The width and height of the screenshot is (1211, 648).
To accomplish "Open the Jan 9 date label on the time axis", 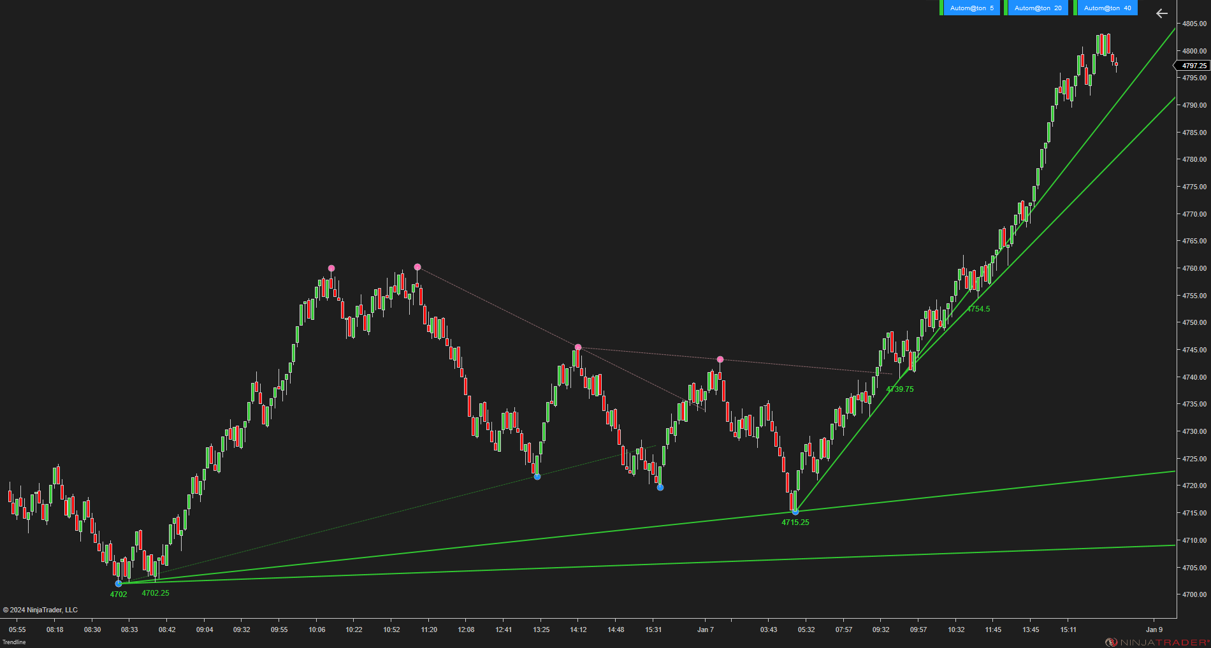I will (1154, 630).
